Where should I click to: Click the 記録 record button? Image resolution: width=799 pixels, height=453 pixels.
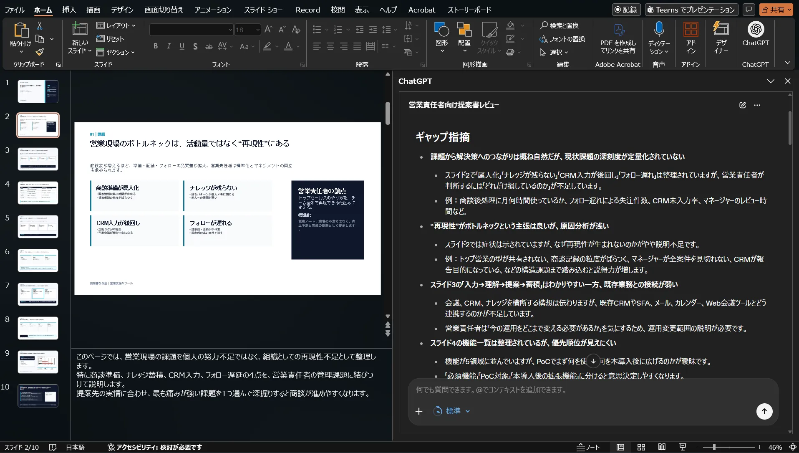[626, 10]
